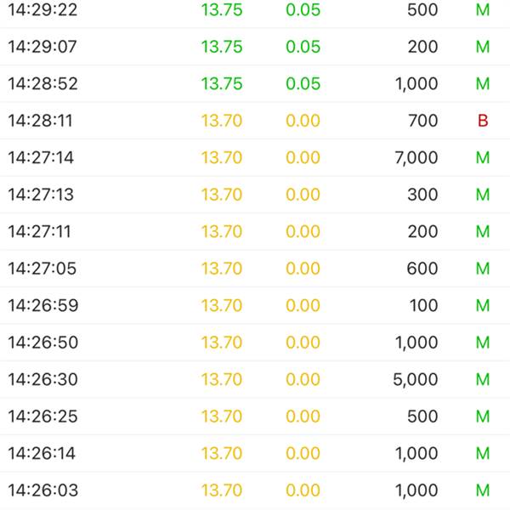510x510 pixels.
Task: Select the 0.05 change at 14:28:52
Action: tap(303, 83)
